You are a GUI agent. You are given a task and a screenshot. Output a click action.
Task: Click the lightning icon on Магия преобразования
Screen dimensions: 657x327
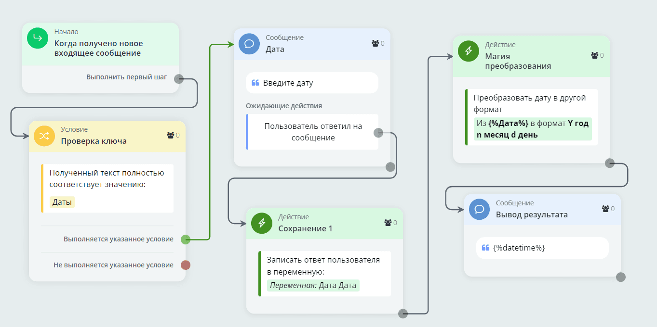click(x=468, y=51)
